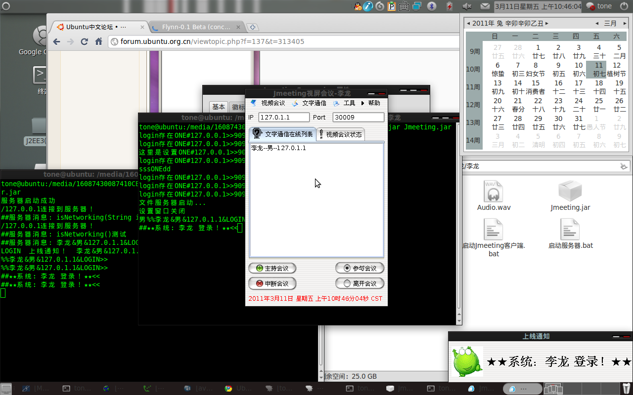The height and width of the screenshot is (395, 633).
Task: Switch to the 视频会议状态 tab
Action: 341,134
